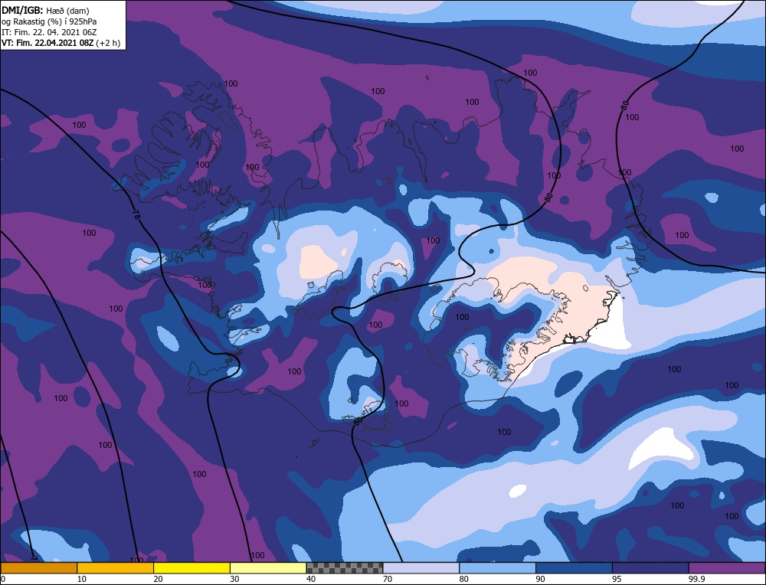Click the legend tick label '40'
Screen dimensions: 766x585
coord(311,579)
